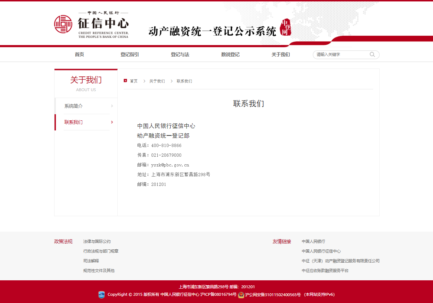Click the 友情链接 footer section heading
The height and width of the screenshot is (303, 433).
click(x=282, y=241)
